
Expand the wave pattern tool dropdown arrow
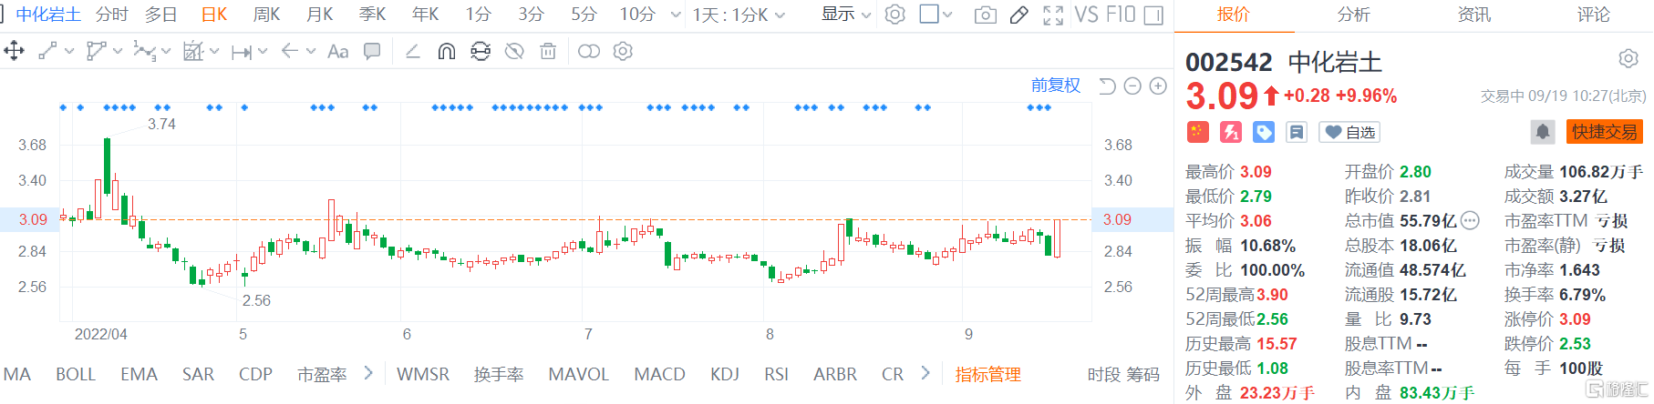(x=166, y=52)
